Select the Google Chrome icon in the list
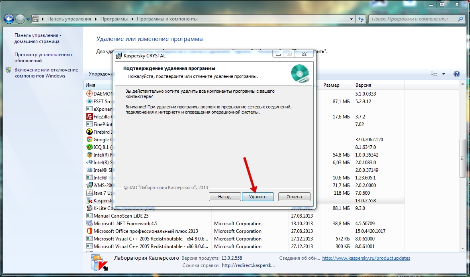470x277 pixels. tap(89, 140)
